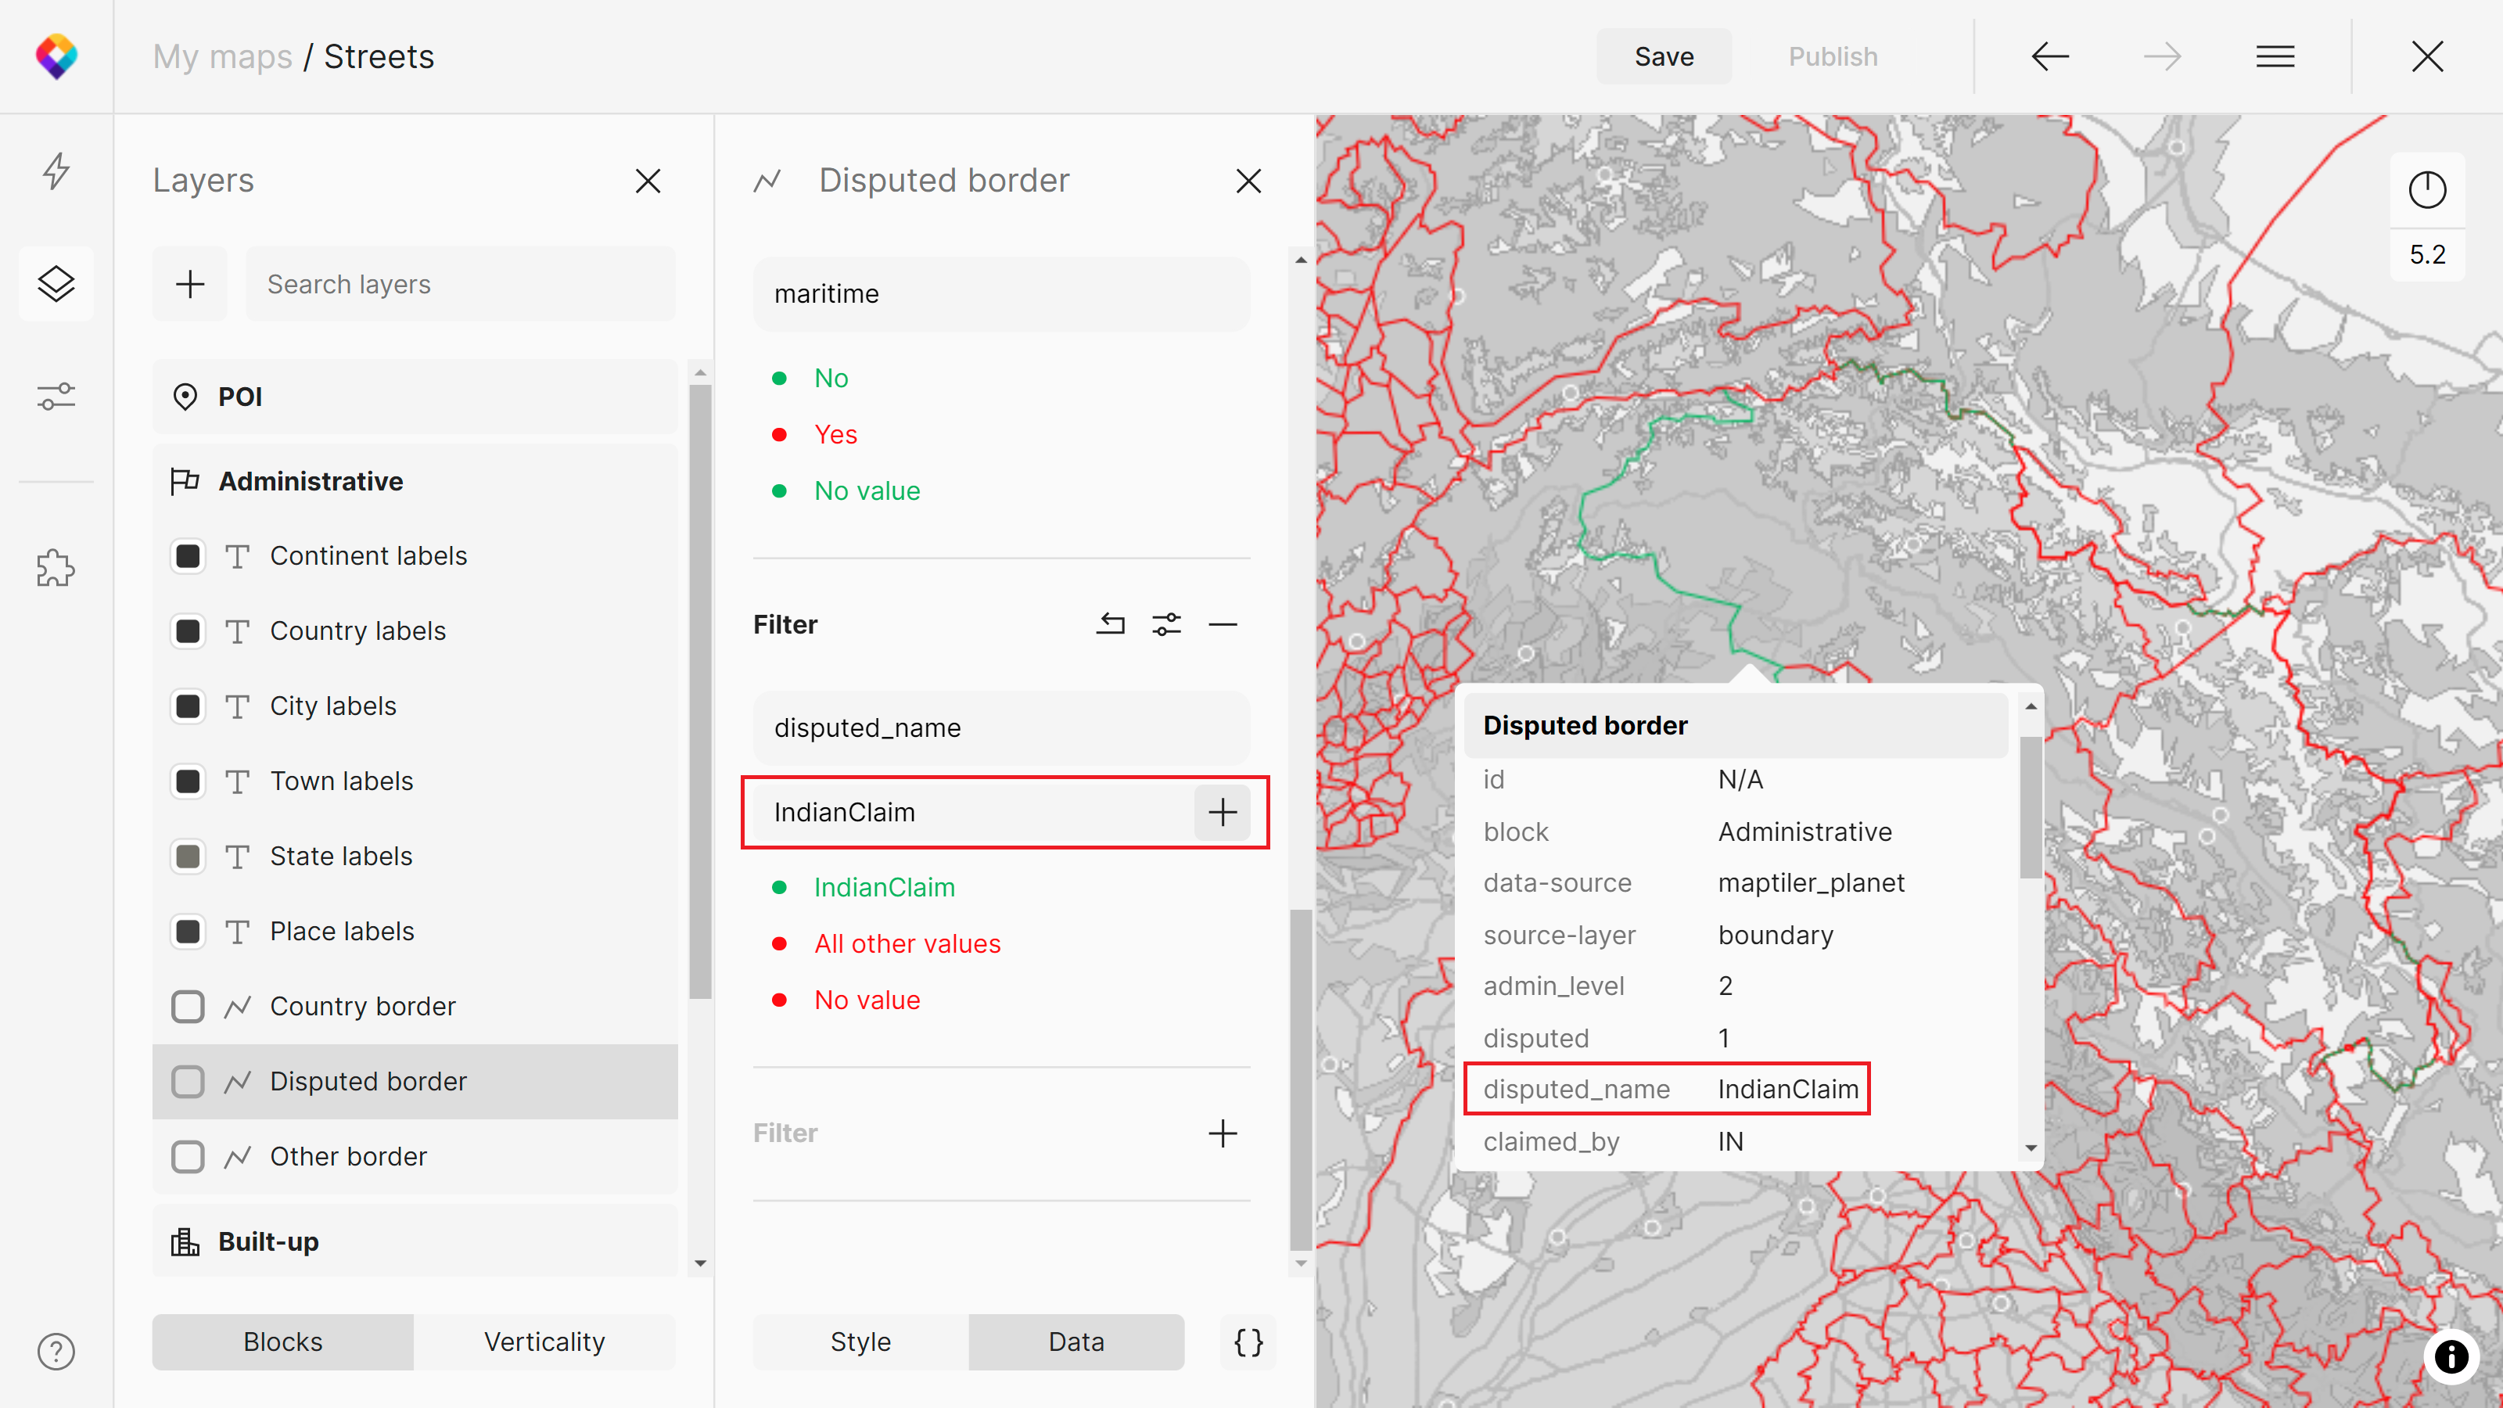
Task: Open the hamburger menu icon
Action: pos(2275,56)
